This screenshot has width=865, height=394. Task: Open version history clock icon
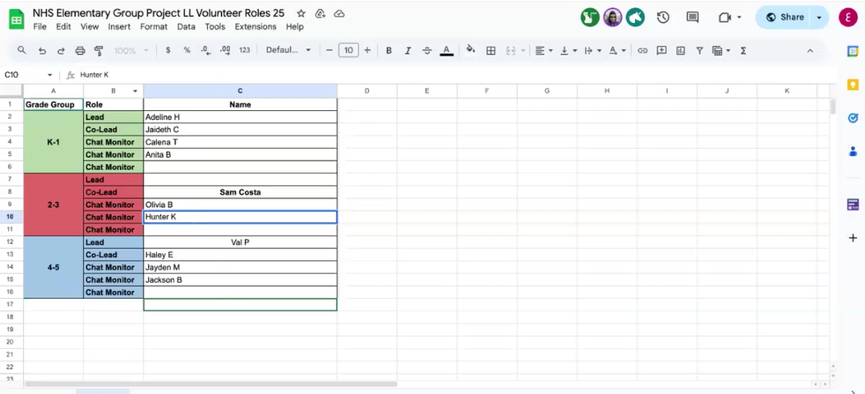(x=663, y=17)
